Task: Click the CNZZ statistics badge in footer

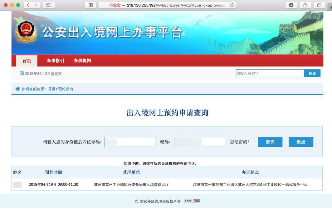Action: pyautogui.click(x=192, y=201)
